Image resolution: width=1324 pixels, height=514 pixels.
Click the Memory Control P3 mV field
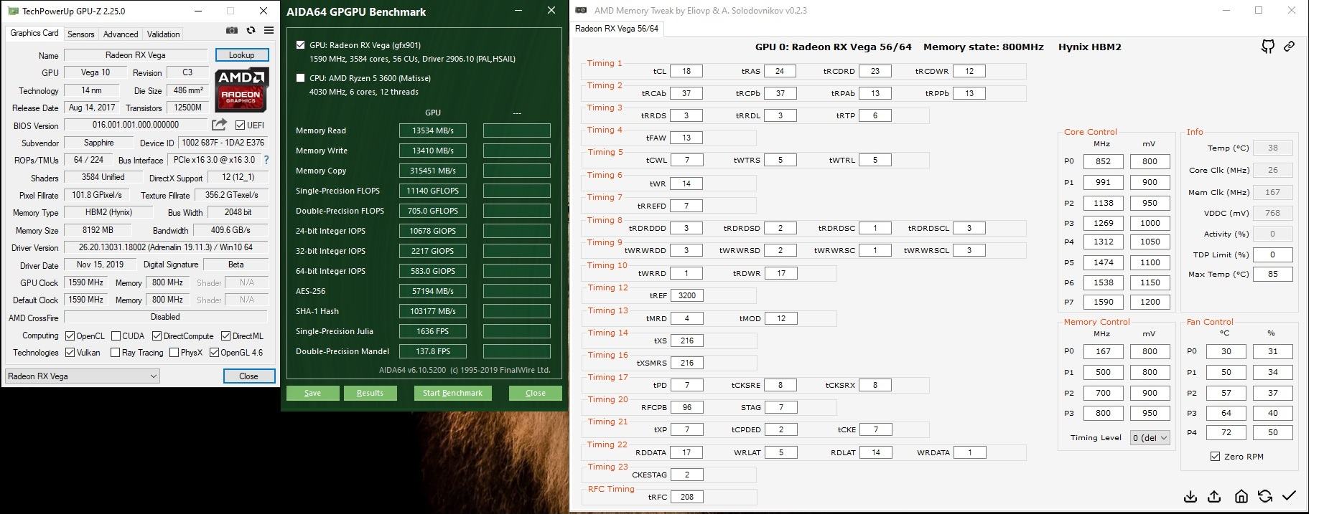click(1150, 413)
